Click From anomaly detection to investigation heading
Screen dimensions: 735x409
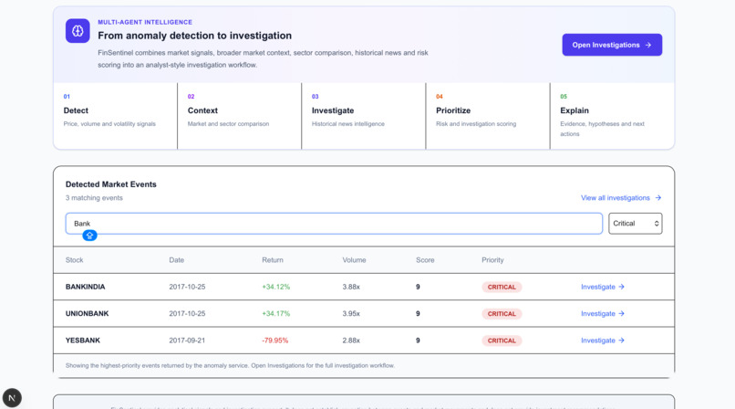pyautogui.click(x=194, y=36)
